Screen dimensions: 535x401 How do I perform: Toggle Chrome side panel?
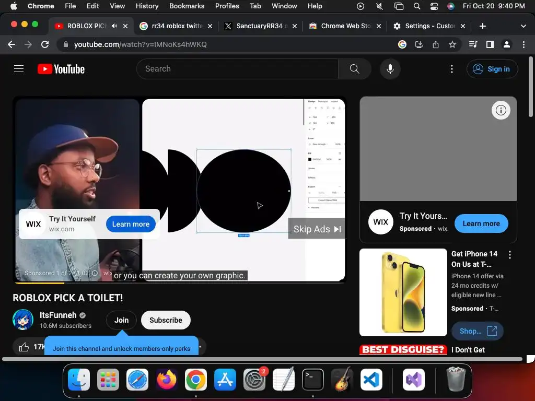(490, 44)
